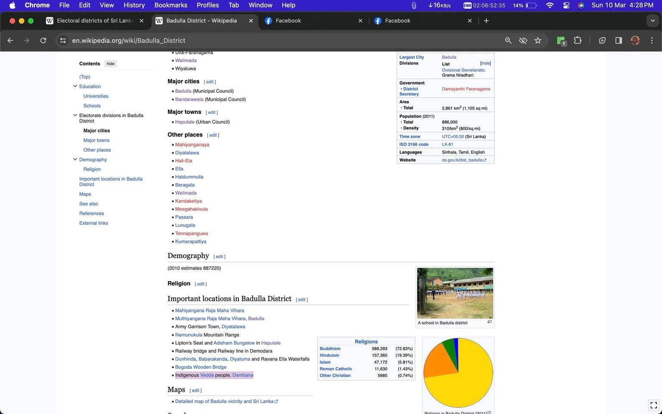
Task: Hide the Contents sidebar
Action: pos(111,64)
